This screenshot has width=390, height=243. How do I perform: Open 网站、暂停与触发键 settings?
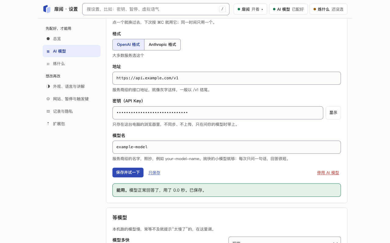tap(72, 99)
